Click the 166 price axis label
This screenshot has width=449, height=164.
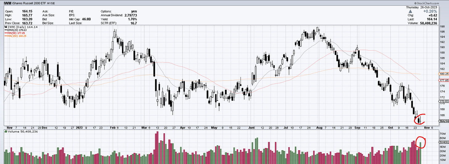pyautogui.click(x=442, y=115)
